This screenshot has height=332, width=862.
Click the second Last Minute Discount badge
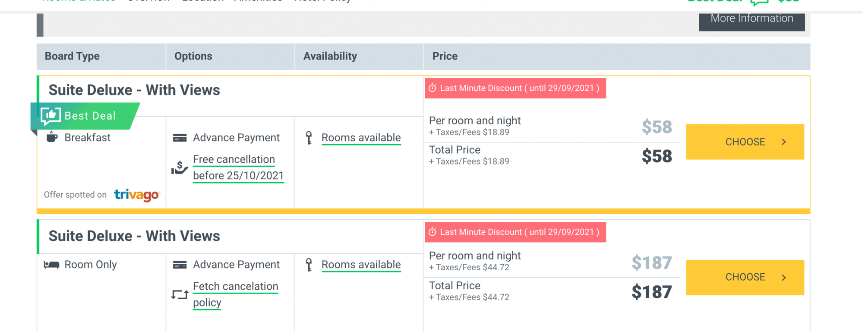click(515, 232)
